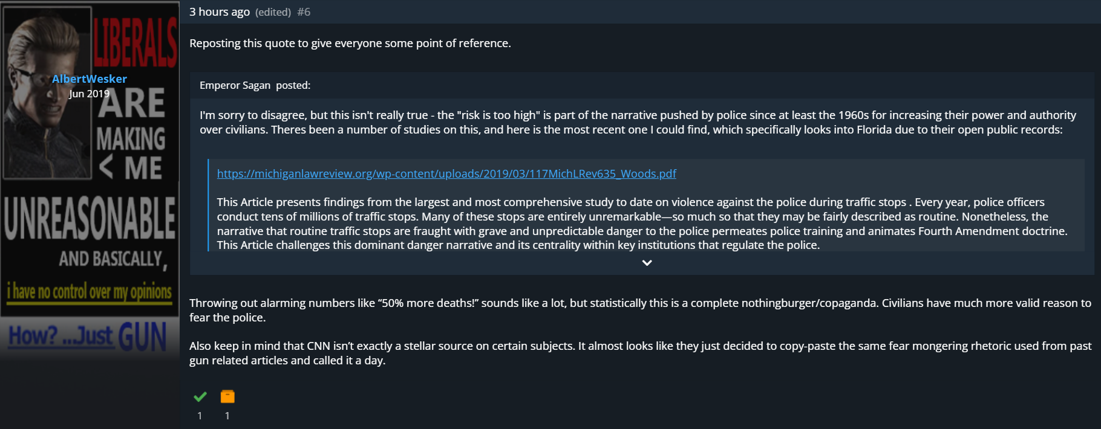View edit history via (edited) label
The width and height of the screenshot is (1101, 429).
(x=273, y=12)
